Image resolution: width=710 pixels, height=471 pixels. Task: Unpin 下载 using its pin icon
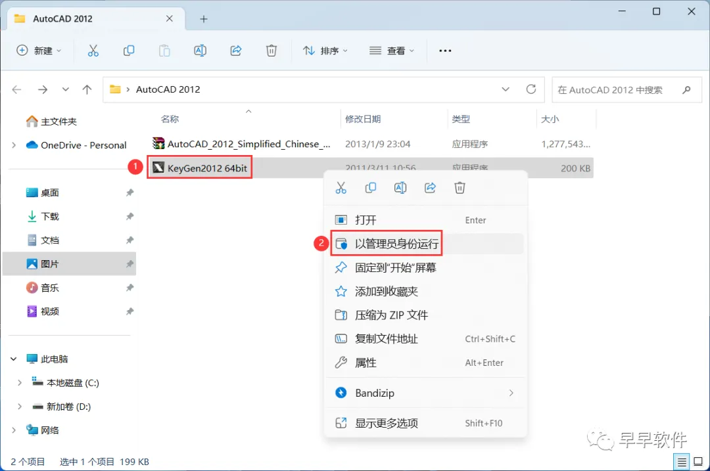(x=130, y=216)
